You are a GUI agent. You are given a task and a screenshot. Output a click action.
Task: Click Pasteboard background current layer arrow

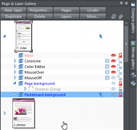pos(101,95)
